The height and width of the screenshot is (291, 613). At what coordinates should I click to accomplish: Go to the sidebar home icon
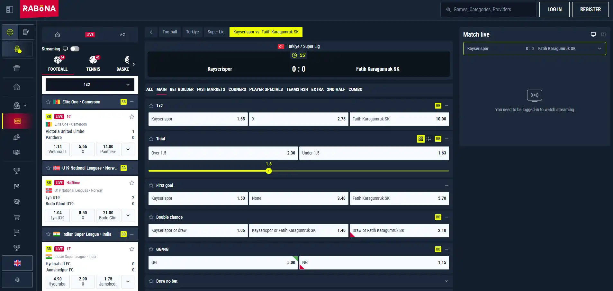[x=17, y=87]
